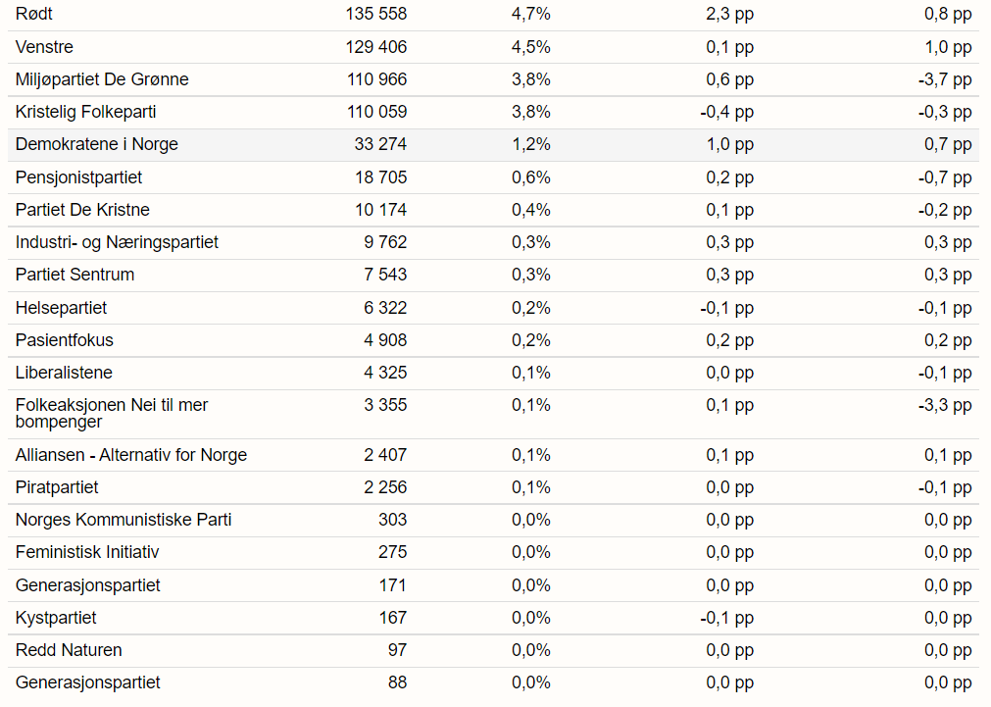The height and width of the screenshot is (707, 991).
Task: Select the Pensjonistpartiet party name
Action: [x=78, y=177]
